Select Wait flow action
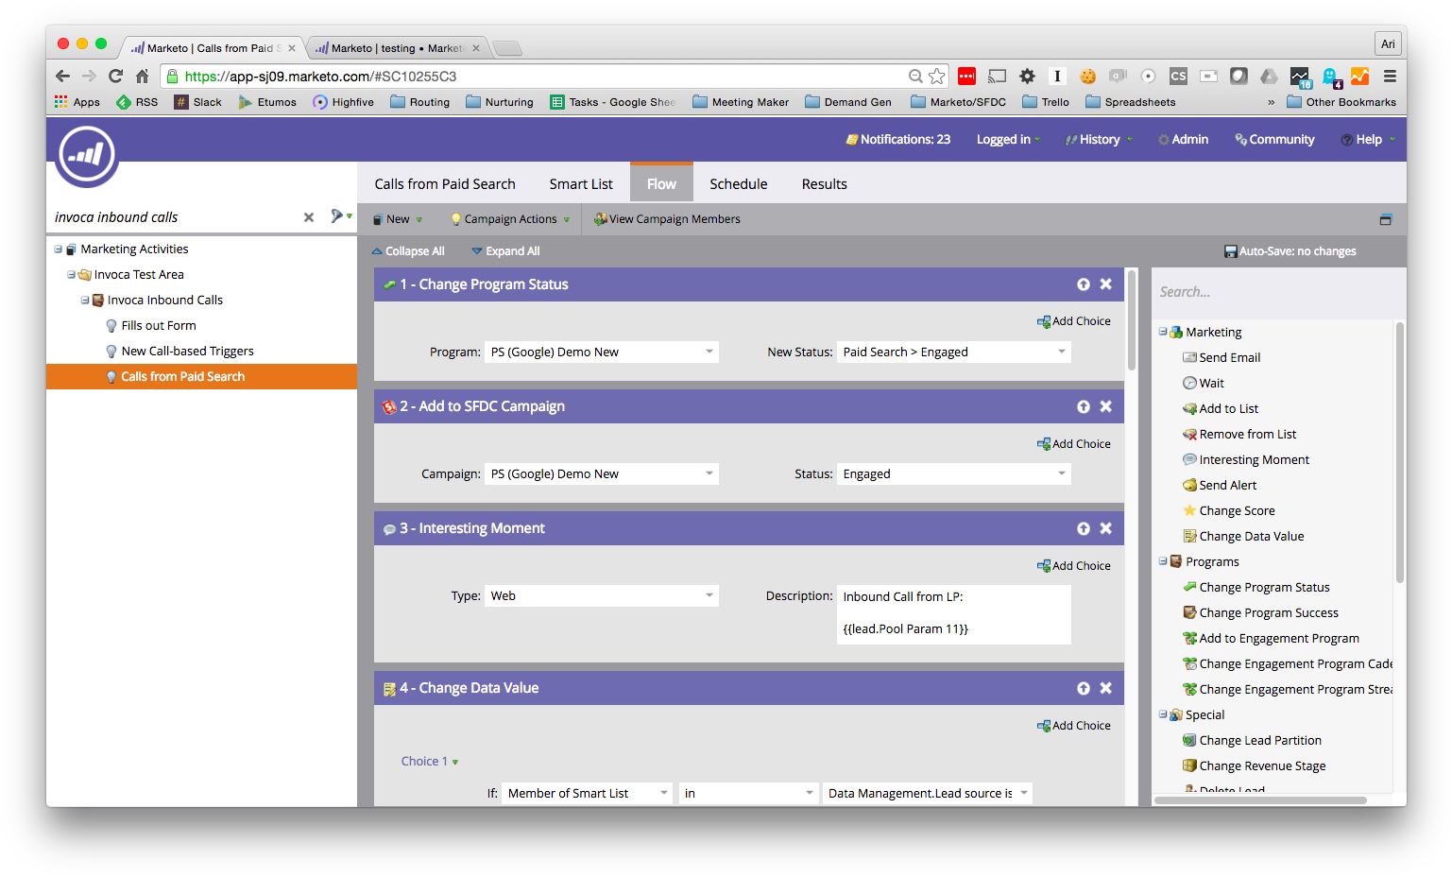The width and height of the screenshot is (1452, 877). coord(1204,383)
